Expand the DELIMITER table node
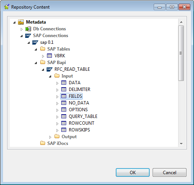 (57, 90)
